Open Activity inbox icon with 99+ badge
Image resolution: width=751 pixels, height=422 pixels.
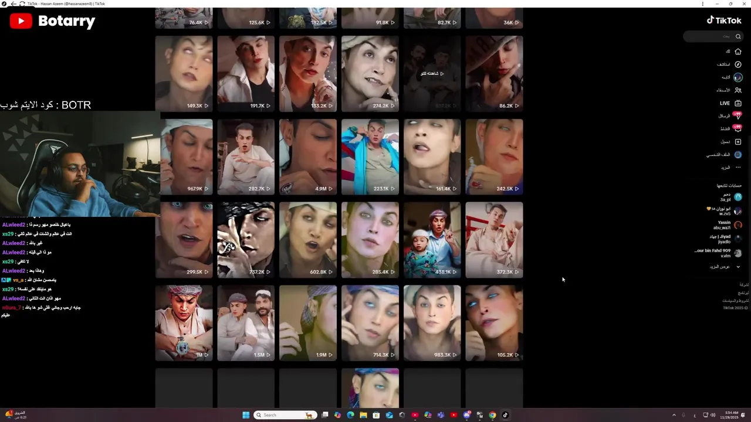(x=738, y=128)
